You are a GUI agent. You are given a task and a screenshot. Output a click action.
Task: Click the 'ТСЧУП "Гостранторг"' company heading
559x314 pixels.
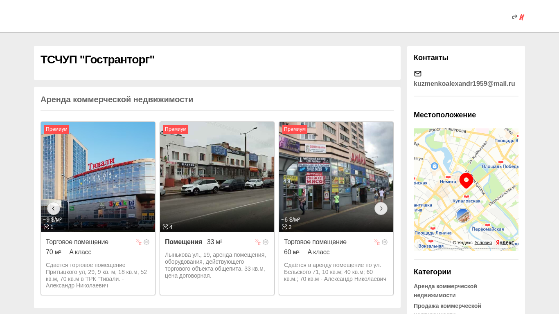click(x=97, y=60)
